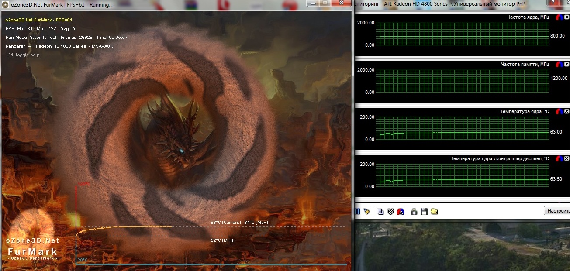Click the FurMark window title bar text

pos(62,5)
